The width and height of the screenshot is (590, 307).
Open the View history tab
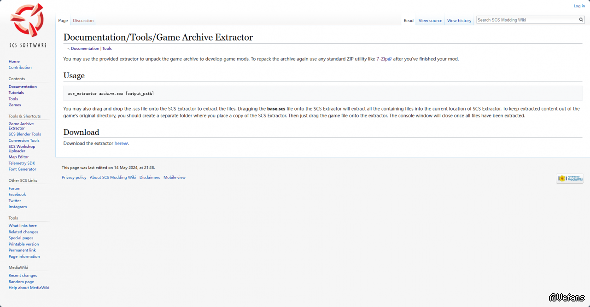(x=459, y=21)
